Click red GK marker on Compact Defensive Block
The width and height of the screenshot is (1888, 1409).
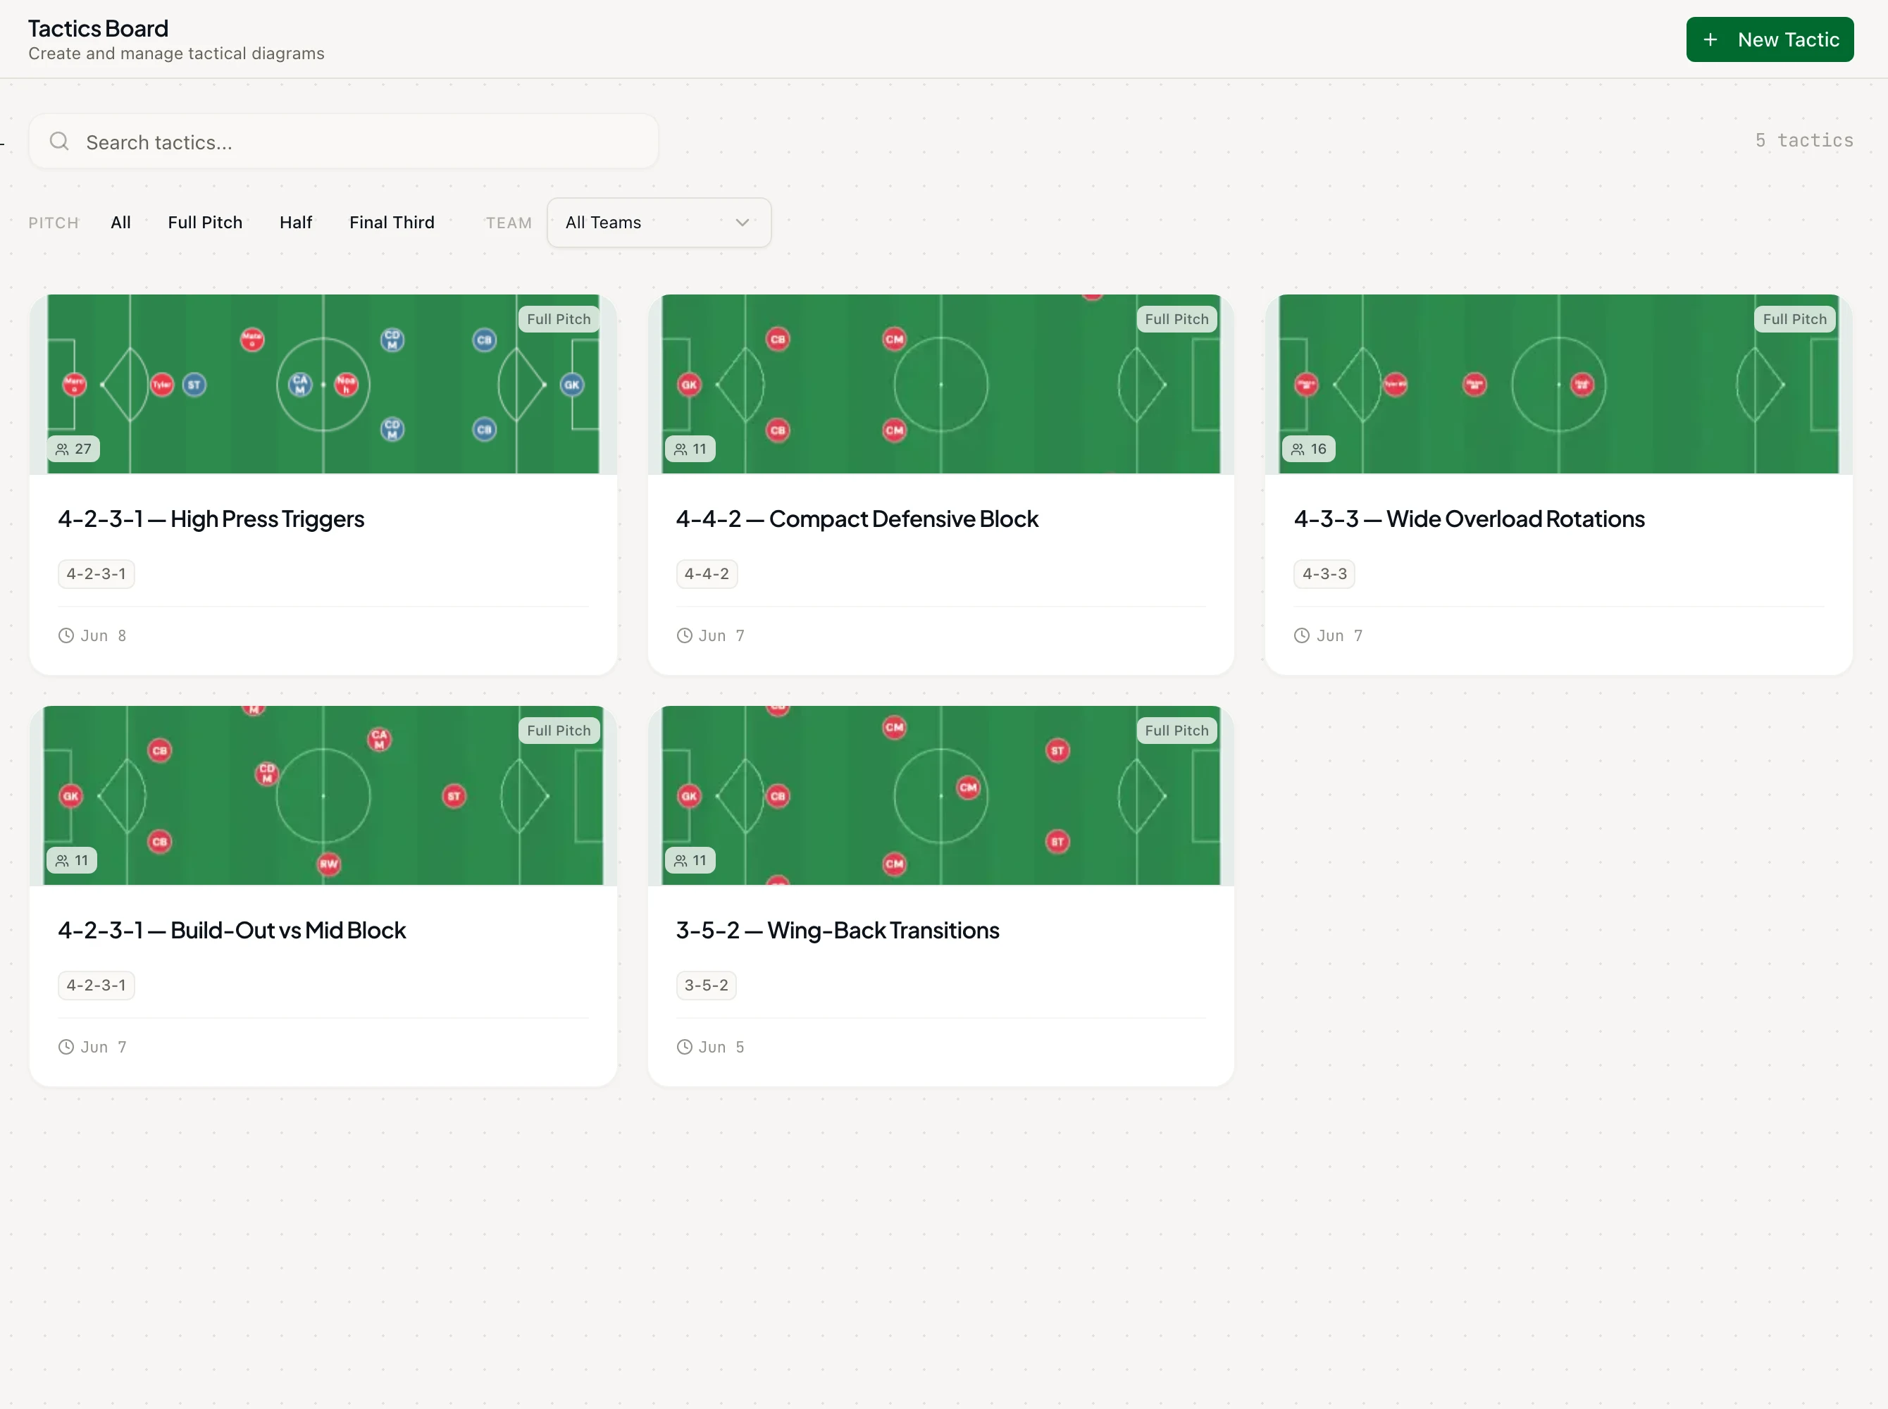689,385
